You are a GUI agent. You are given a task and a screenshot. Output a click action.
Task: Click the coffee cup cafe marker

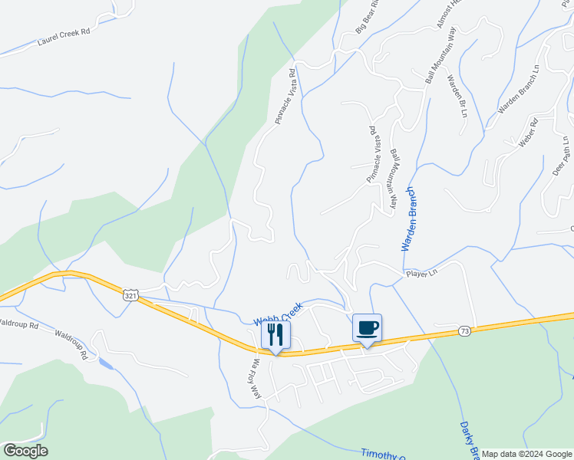click(367, 329)
